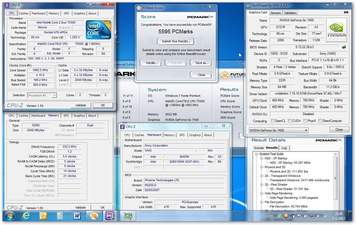The height and width of the screenshot is (225, 356).
Task: Open Caches tab in top CPU-Z window
Action: click(23, 13)
